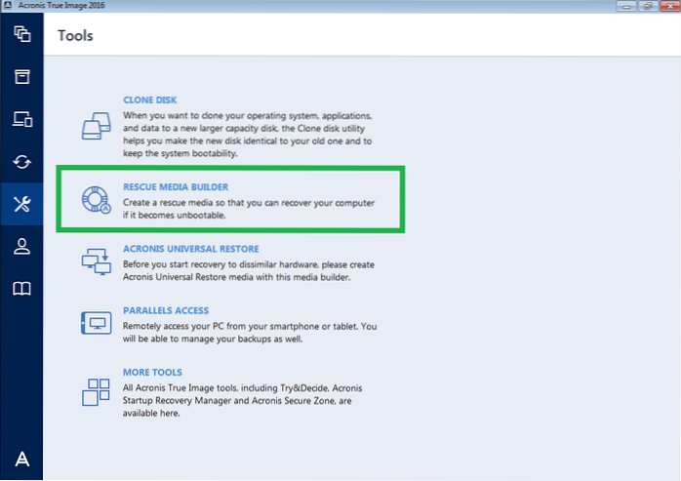Open the MORE TOOLS link
Screen dimensions: 681x481
pos(152,373)
